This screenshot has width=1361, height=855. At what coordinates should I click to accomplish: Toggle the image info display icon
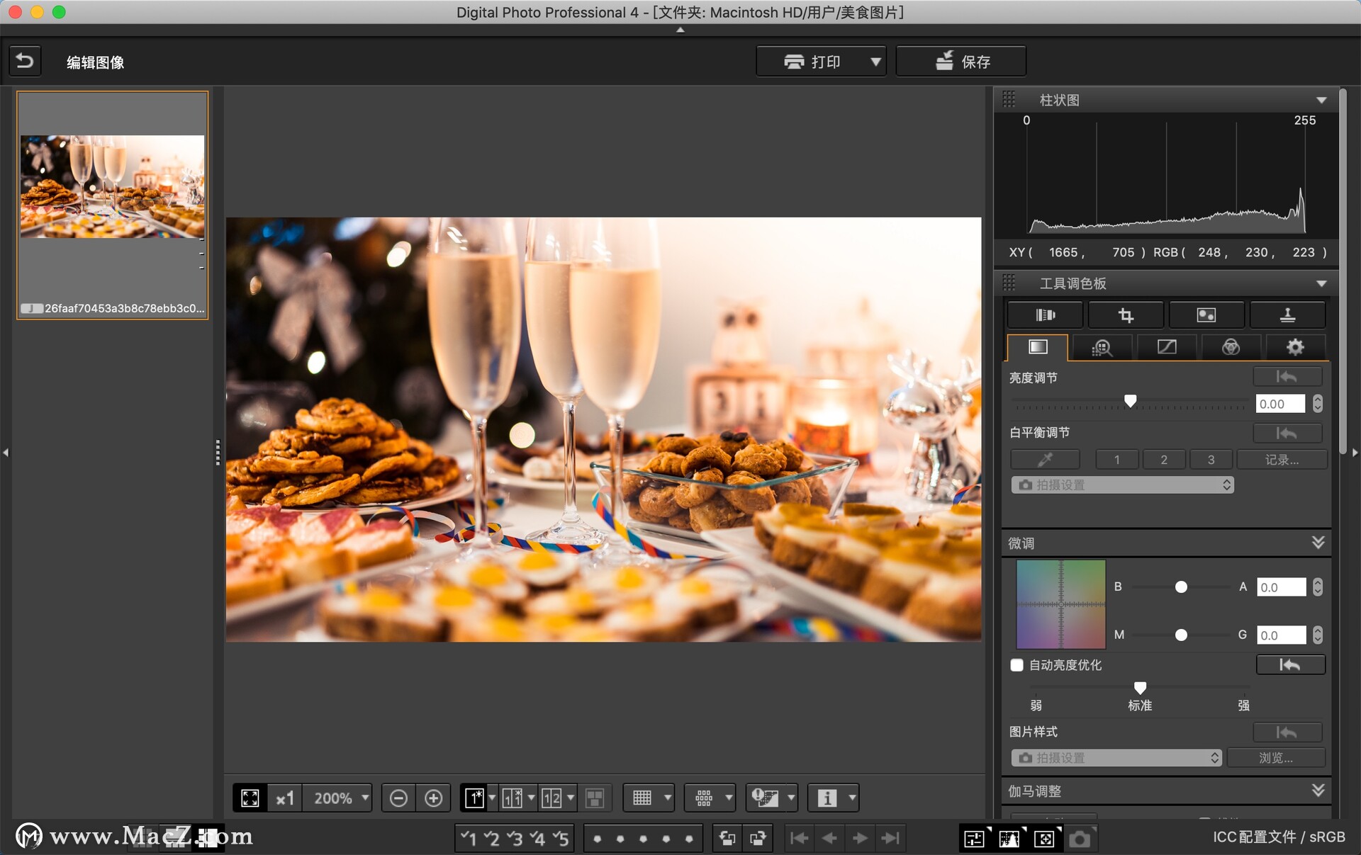click(x=827, y=798)
